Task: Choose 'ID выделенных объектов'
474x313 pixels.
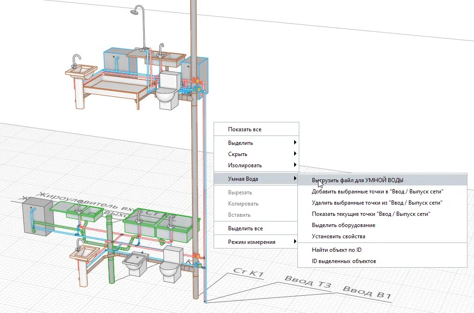Action: 382,261
